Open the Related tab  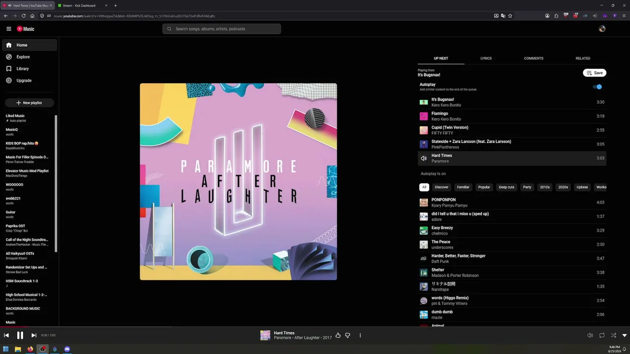coord(583,59)
